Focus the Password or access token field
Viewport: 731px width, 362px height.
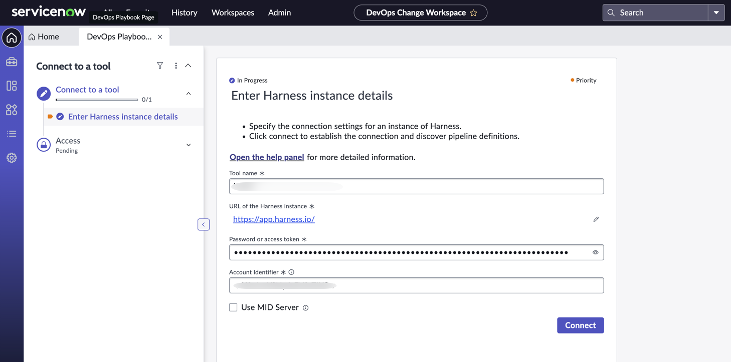click(417, 252)
